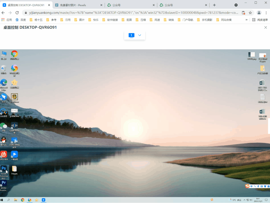The width and height of the screenshot is (270, 203).
Task: Open the 阅读清单 reading list
Action: [260, 20]
